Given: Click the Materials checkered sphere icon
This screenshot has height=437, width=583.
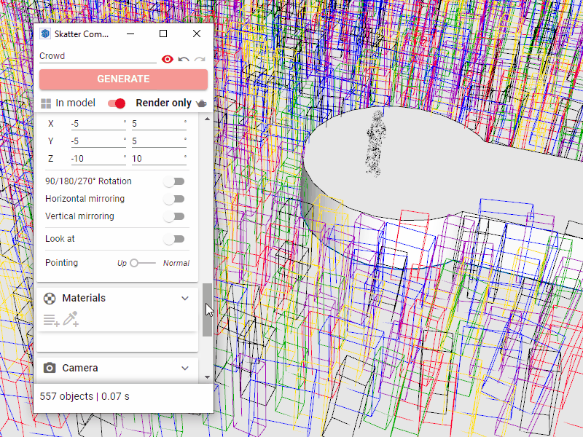Looking at the screenshot, I should point(50,298).
